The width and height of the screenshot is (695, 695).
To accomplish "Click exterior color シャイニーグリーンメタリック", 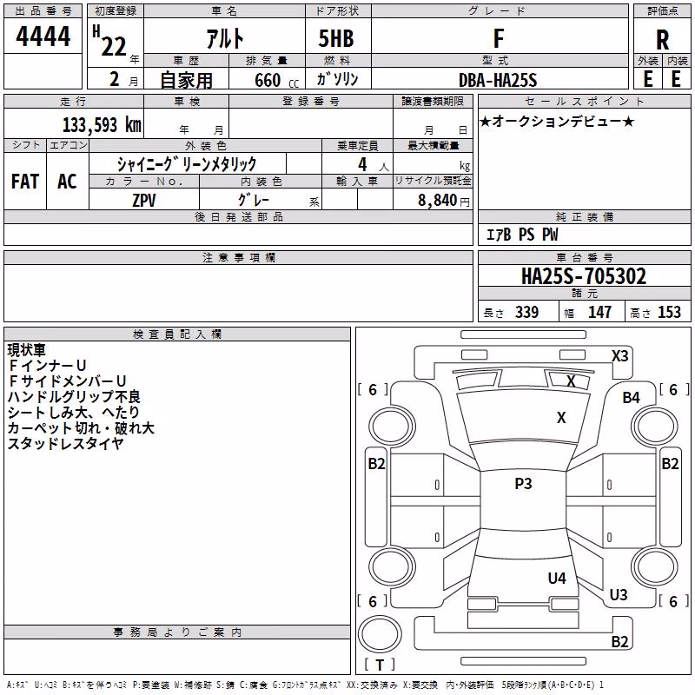I will point(187,164).
